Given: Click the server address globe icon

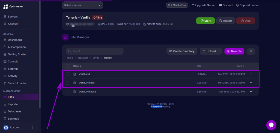Looking at the screenshot, I should tap(68, 24).
